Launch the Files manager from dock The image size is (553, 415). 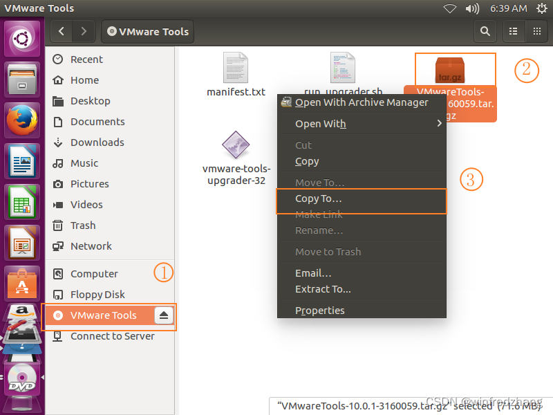click(22, 80)
